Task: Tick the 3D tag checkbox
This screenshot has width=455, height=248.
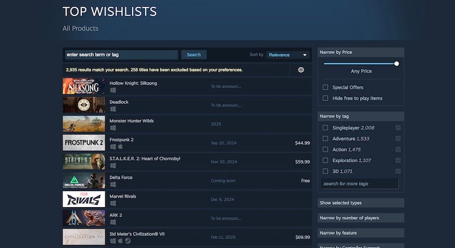Action: click(325, 171)
